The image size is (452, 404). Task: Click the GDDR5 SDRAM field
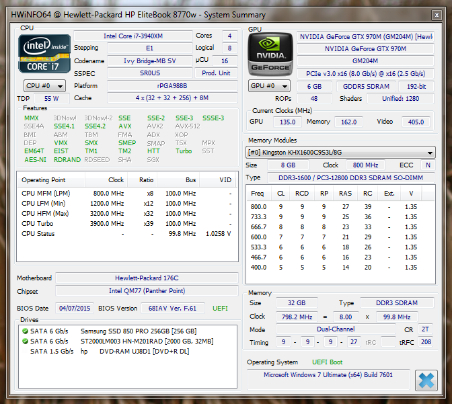pyautogui.click(x=366, y=86)
